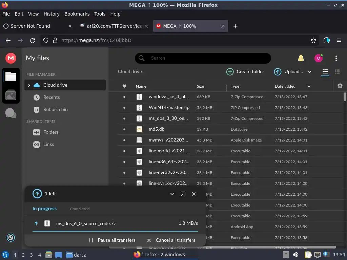This screenshot has height=260, width=347.
Task: Cancel all transfers
Action: (x=171, y=240)
